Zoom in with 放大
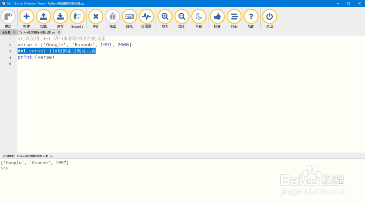Screen dimensions: 365x204 tap(165, 19)
